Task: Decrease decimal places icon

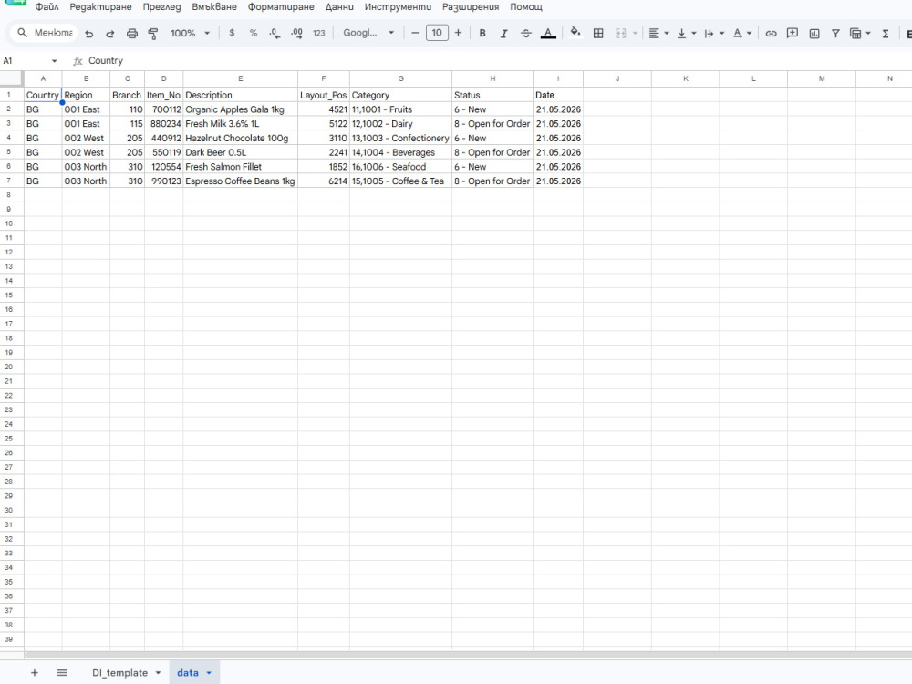Action: (x=275, y=33)
